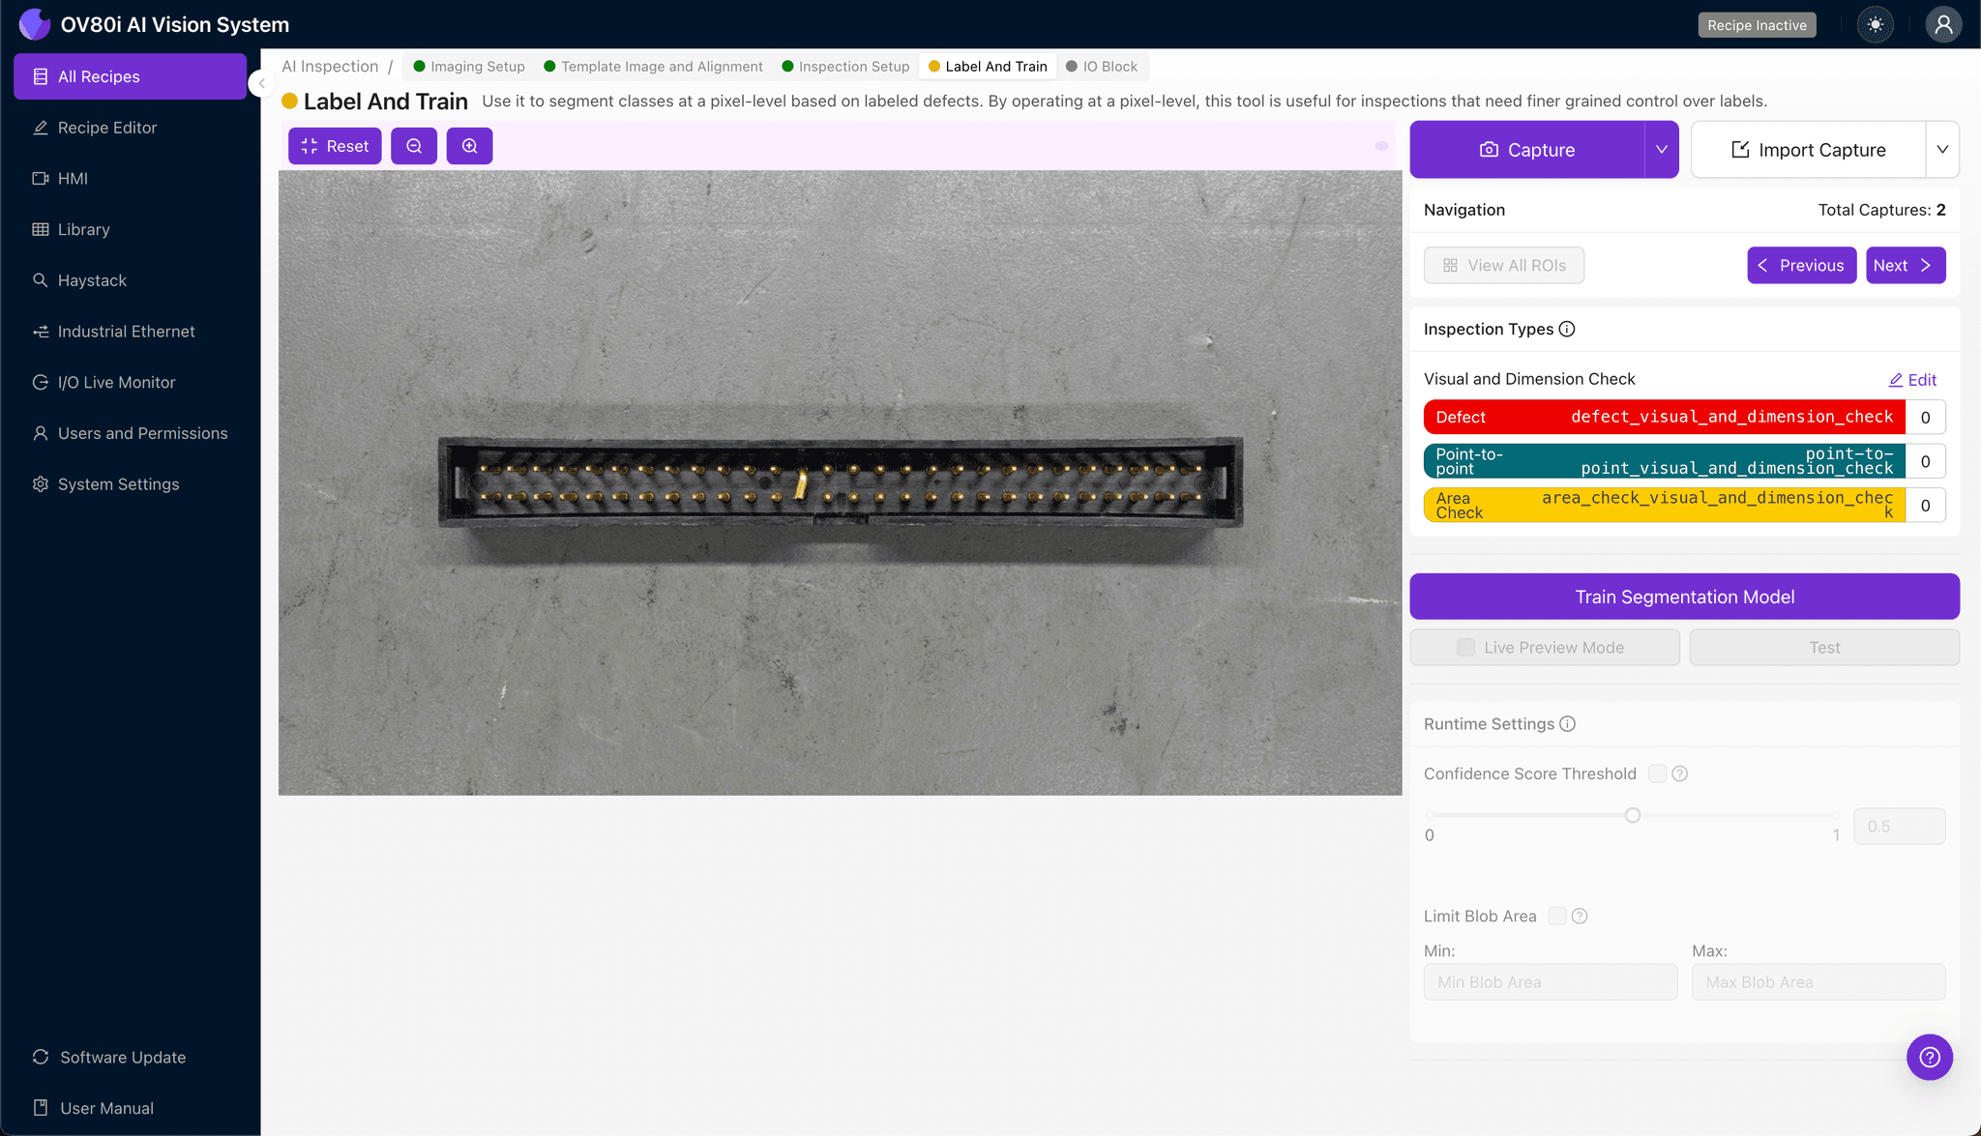
Task: Open the user profile avatar
Action: (1943, 24)
